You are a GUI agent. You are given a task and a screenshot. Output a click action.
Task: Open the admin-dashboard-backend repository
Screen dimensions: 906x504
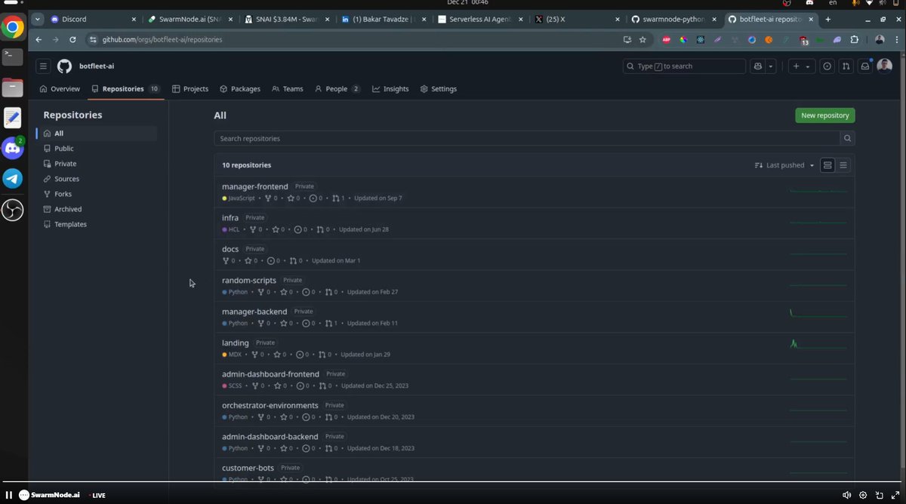click(x=270, y=437)
